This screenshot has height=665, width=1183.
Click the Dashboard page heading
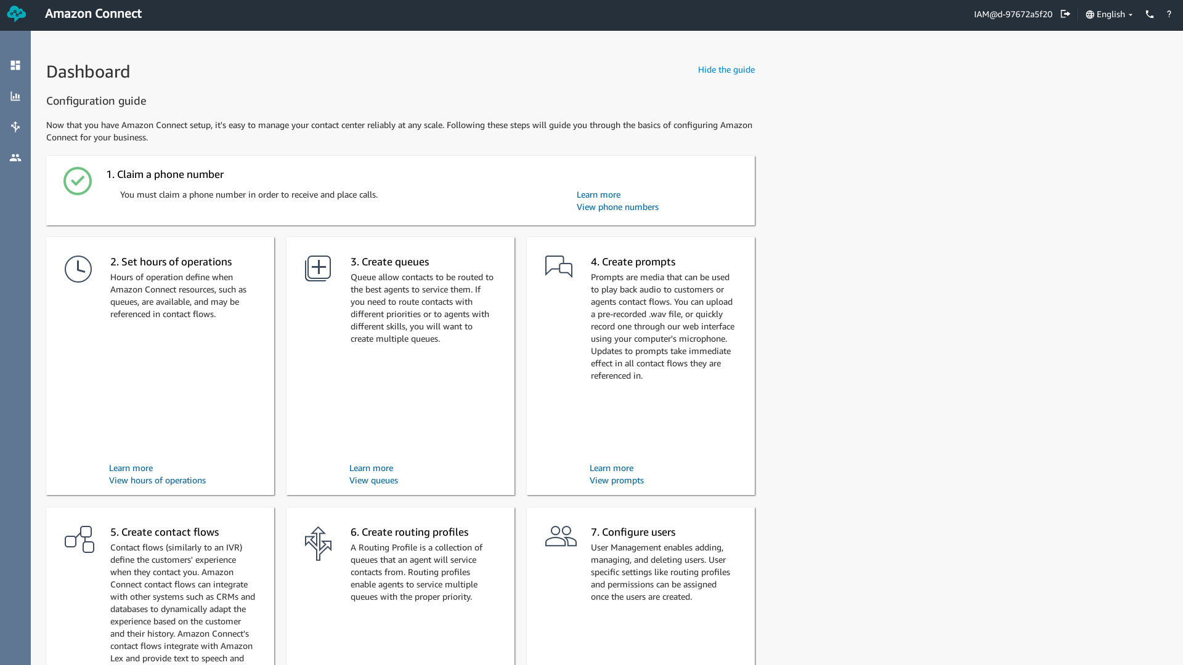coord(88,71)
